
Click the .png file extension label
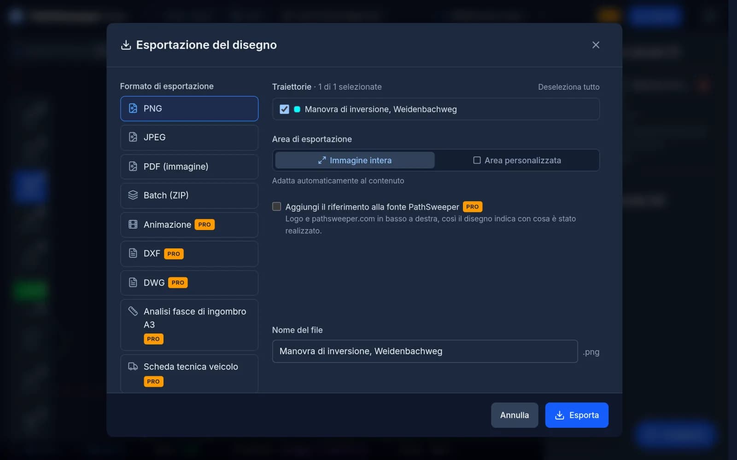(591, 352)
